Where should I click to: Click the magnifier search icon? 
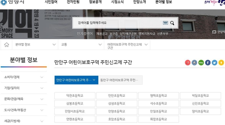tap(172, 23)
